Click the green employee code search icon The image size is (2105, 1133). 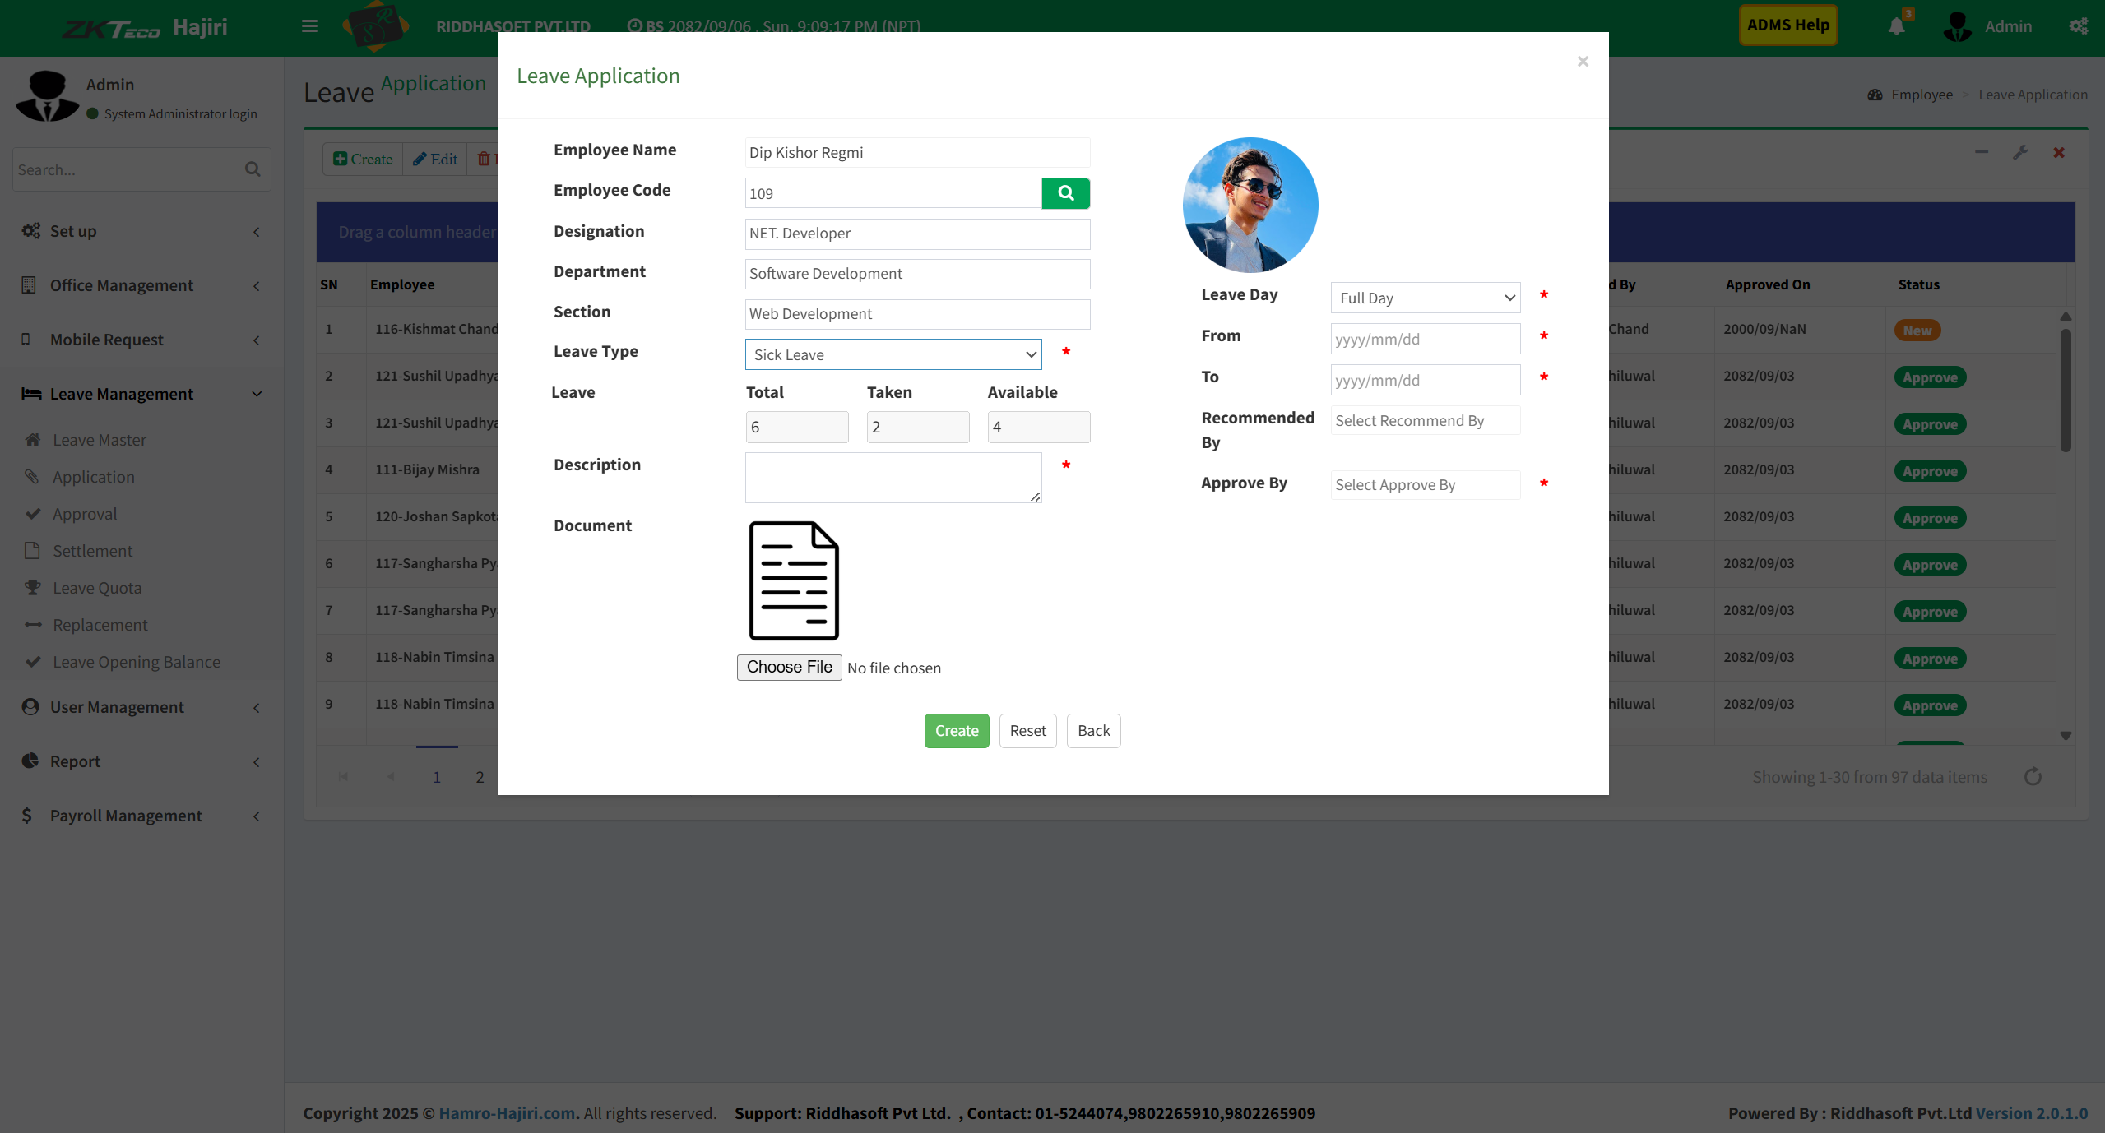[1065, 193]
